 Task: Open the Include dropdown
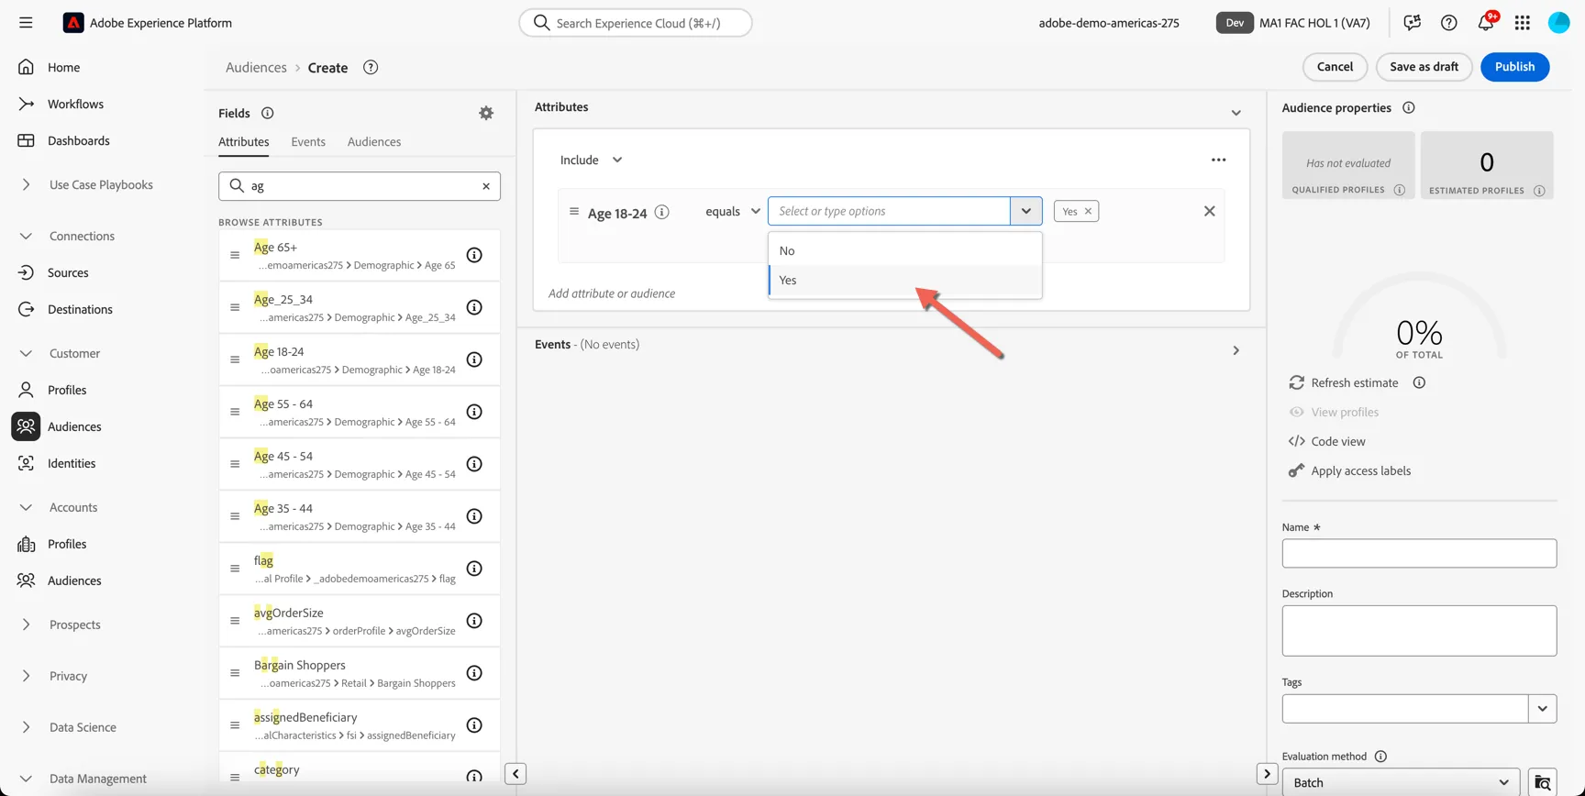[x=592, y=160]
